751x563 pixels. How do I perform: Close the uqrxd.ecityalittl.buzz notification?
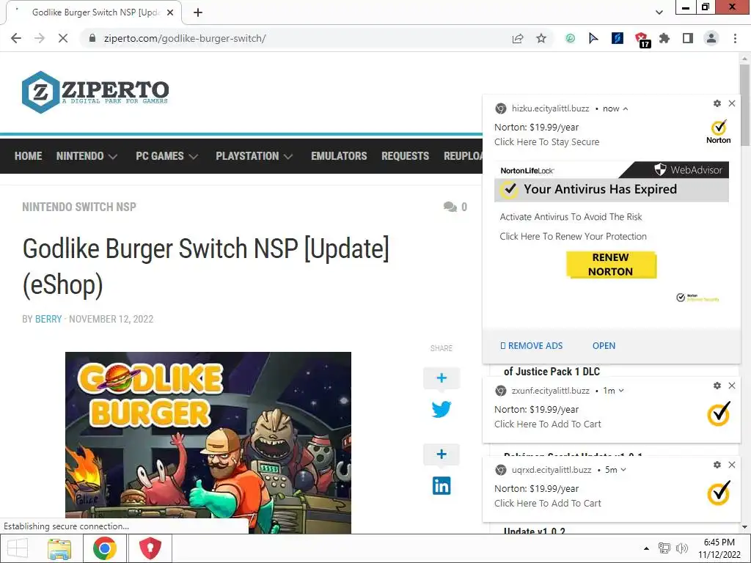coord(732,465)
